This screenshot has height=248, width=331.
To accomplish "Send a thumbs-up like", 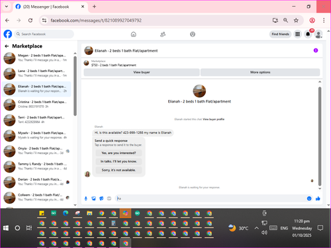I will pyautogui.click(x=318, y=198).
